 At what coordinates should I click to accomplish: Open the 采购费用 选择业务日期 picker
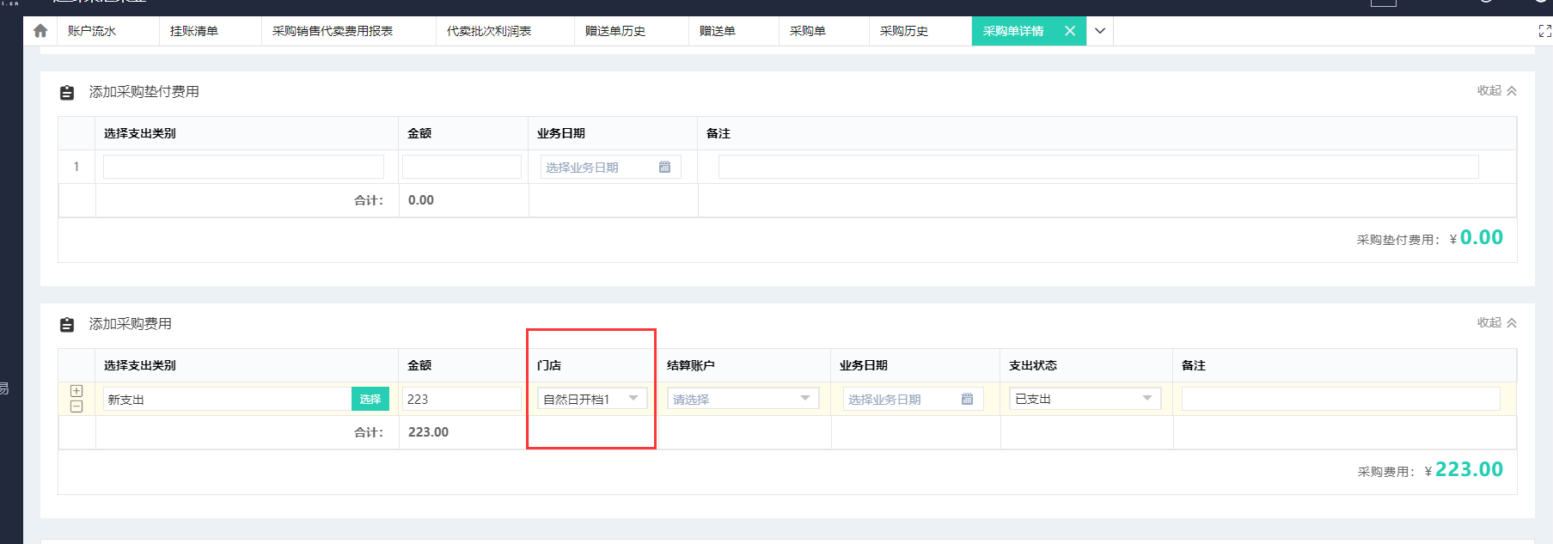pos(914,399)
